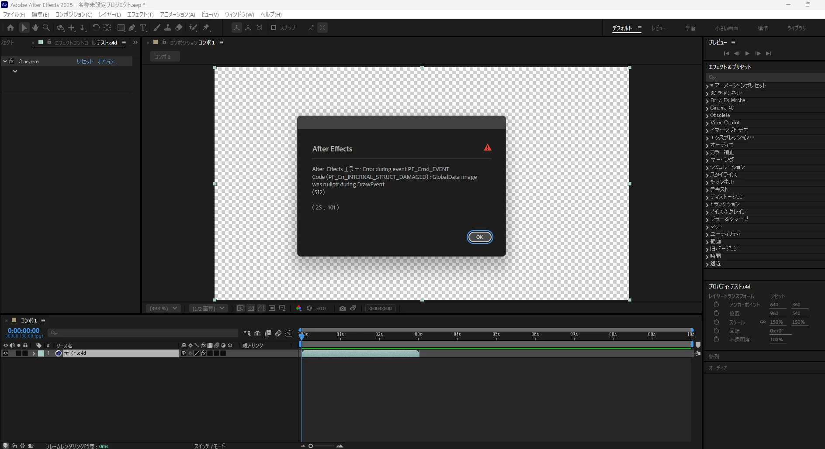Click the reset exposure aperture icon
The image size is (825, 449).
tap(309, 308)
